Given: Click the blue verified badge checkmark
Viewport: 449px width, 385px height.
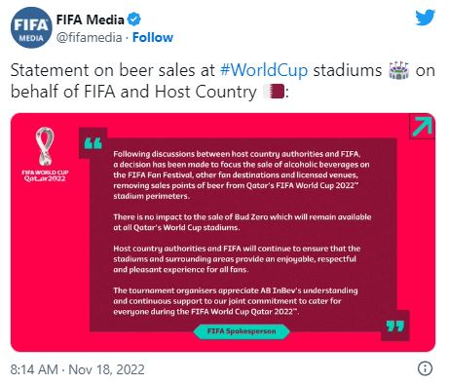Looking at the screenshot, I should (x=133, y=19).
